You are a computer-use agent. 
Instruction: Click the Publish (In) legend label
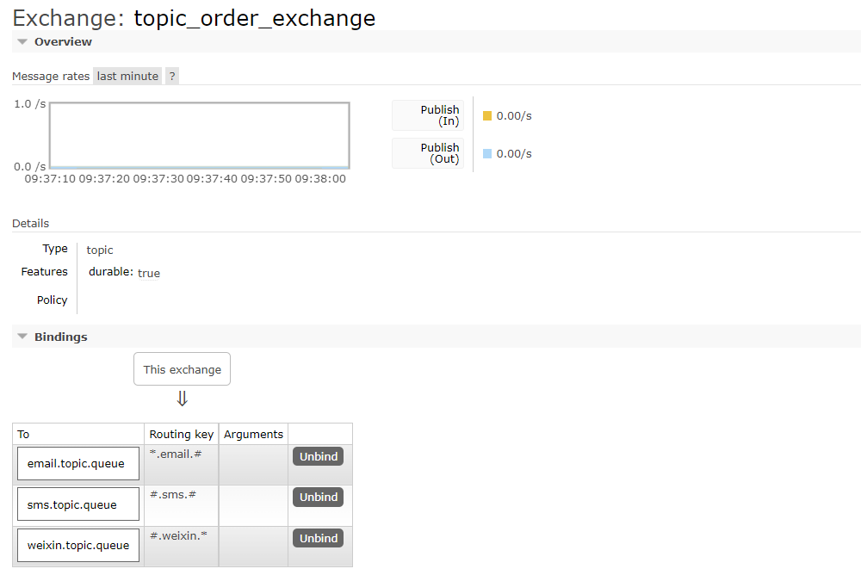(x=439, y=115)
